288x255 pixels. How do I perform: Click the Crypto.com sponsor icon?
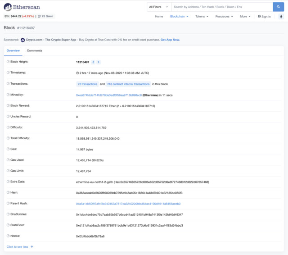pyautogui.click(x=22, y=40)
